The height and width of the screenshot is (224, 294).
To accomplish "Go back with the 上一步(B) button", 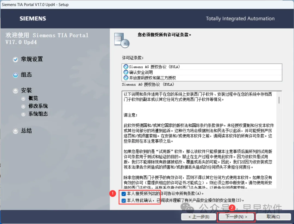I will click(199, 217).
